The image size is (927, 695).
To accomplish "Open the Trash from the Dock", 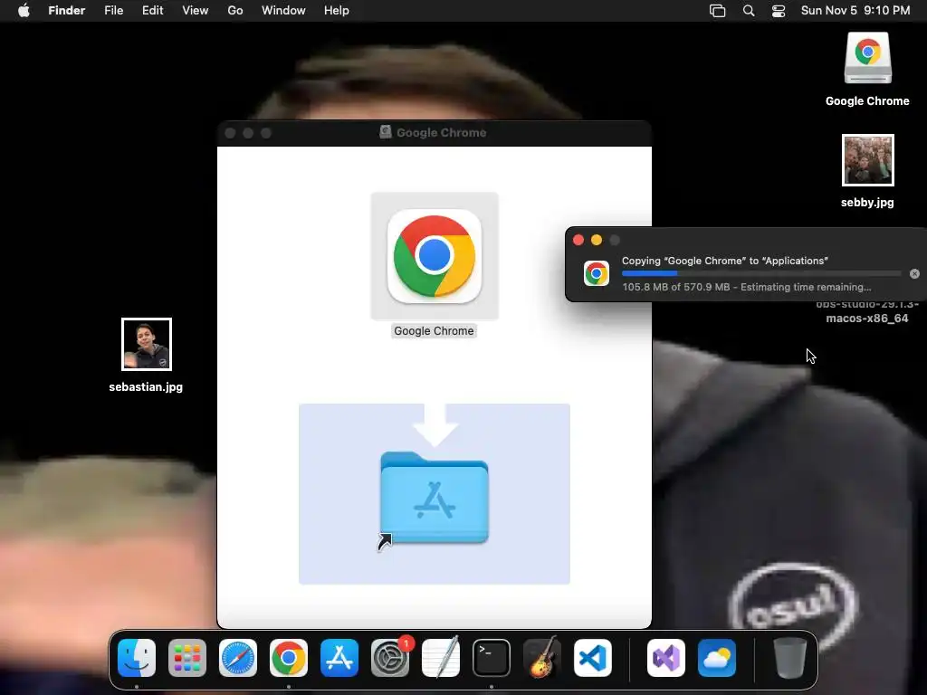I will pyautogui.click(x=789, y=658).
